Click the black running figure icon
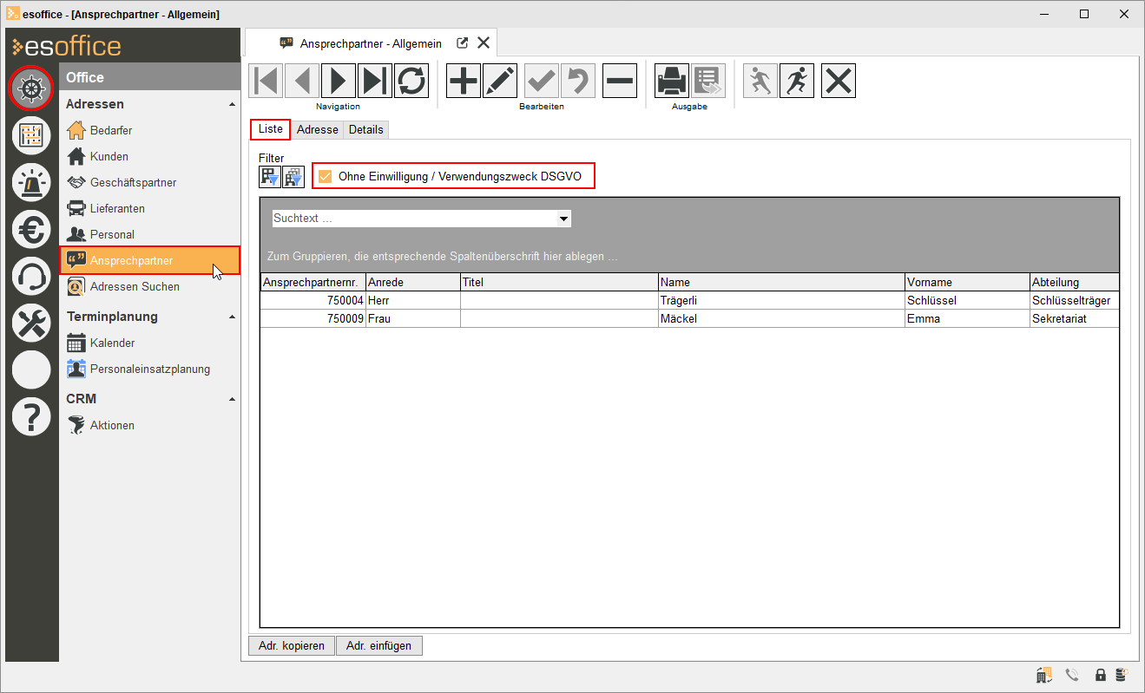Viewport: 1145px width, 693px height. (797, 81)
